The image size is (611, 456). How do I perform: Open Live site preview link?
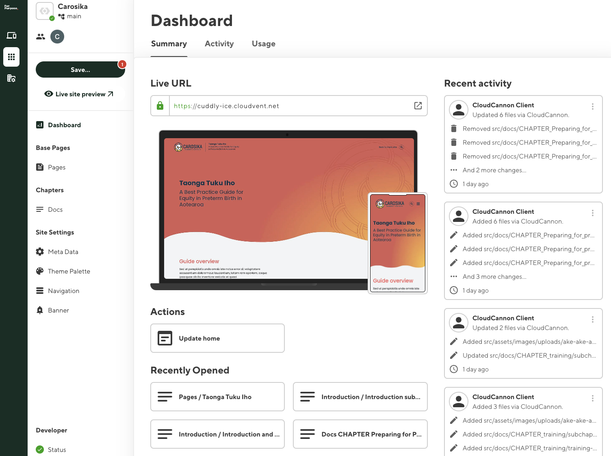[x=79, y=94]
